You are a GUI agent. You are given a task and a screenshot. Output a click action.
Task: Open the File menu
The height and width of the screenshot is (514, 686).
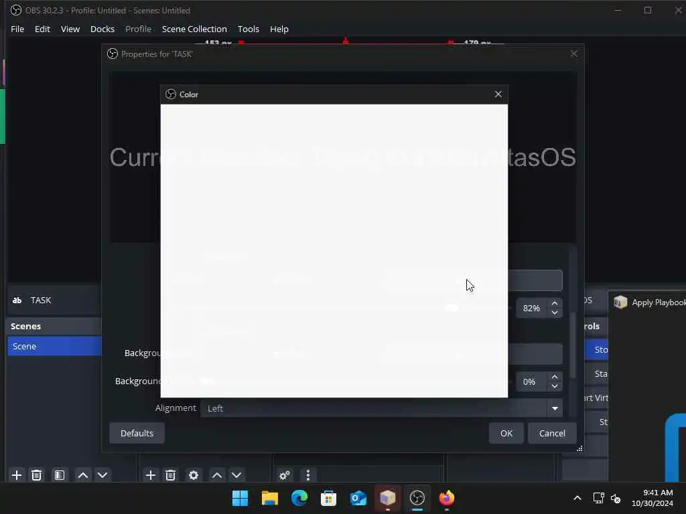(x=17, y=29)
